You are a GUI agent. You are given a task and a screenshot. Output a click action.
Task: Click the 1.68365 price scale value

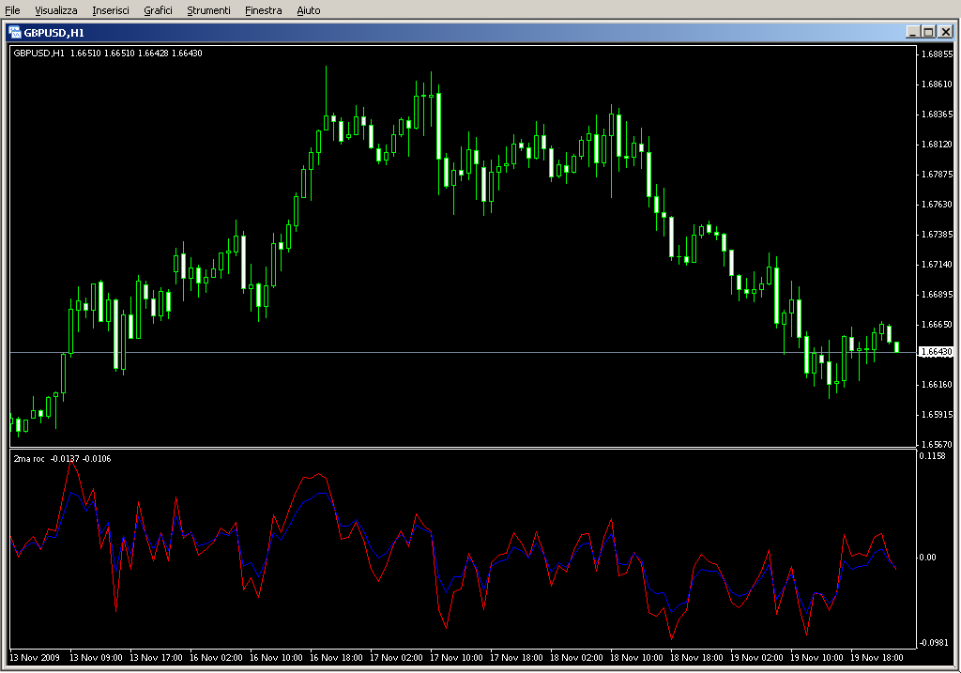point(938,114)
